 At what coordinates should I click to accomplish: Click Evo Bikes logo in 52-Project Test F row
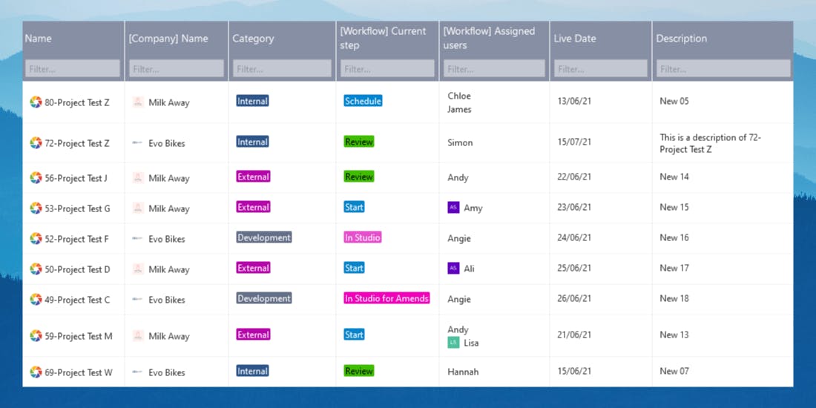click(138, 238)
